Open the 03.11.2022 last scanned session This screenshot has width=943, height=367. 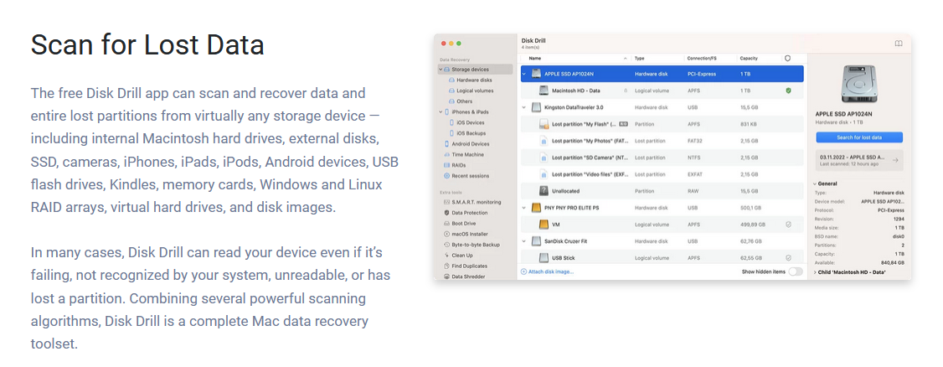858,160
